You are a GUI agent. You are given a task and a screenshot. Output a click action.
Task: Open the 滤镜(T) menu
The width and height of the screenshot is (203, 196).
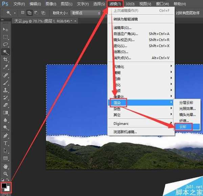point(115,4)
